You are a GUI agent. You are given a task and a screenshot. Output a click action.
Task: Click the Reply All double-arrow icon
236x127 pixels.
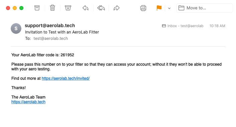[101, 8]
